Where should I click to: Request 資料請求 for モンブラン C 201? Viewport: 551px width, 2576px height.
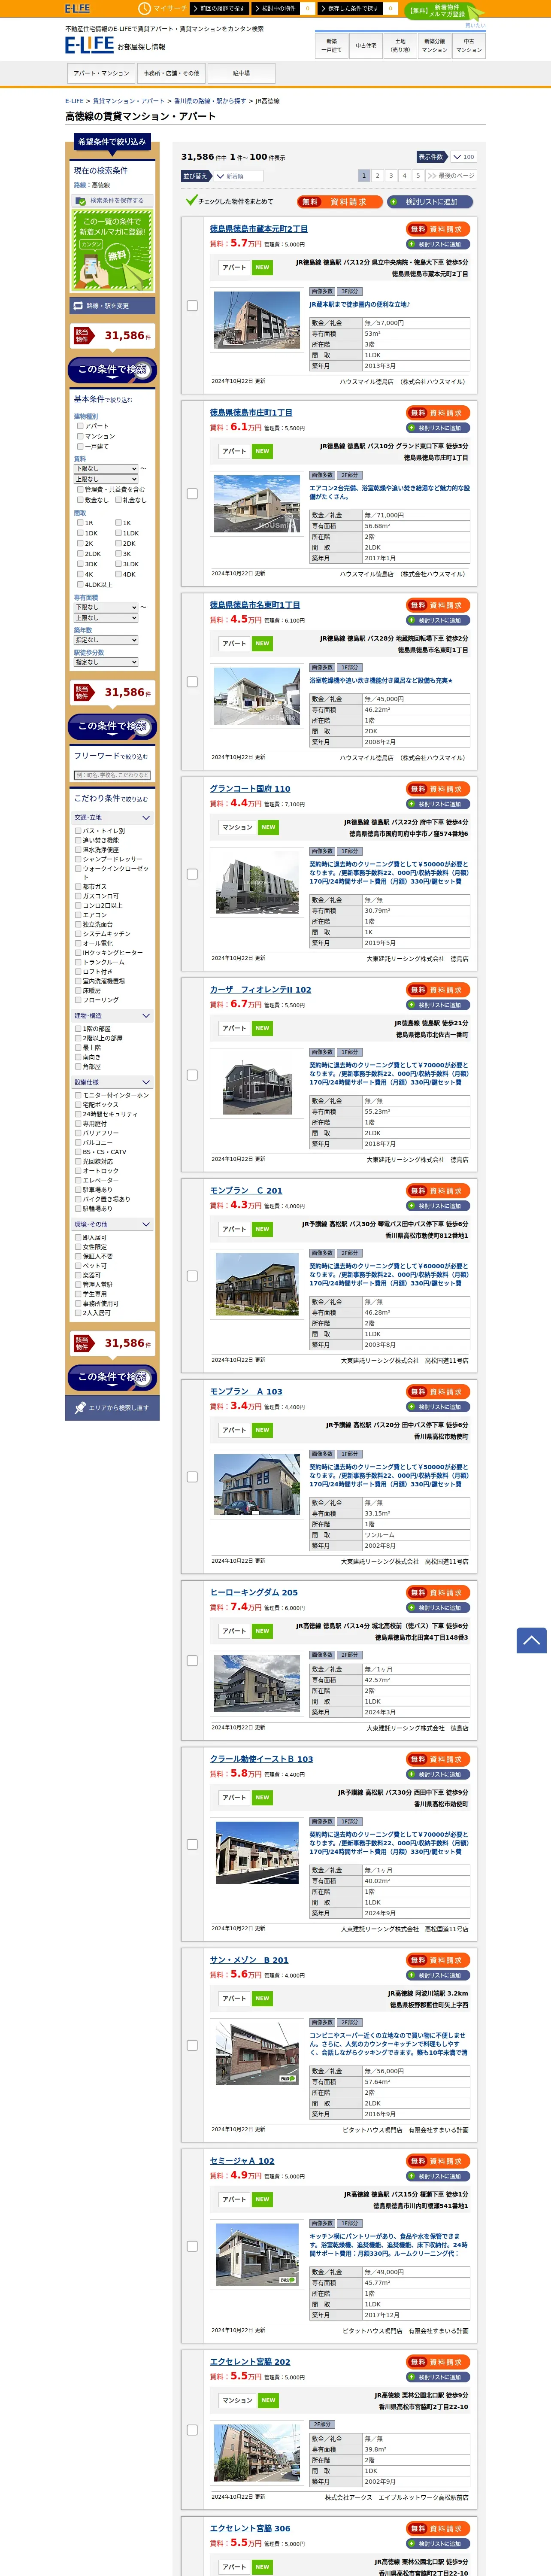(438, 1191)
